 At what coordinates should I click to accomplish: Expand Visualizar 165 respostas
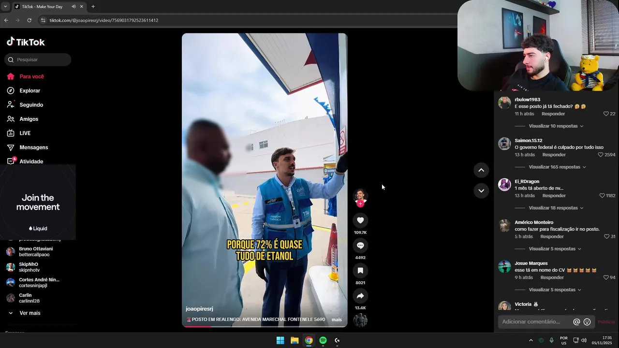coord(558,167)
